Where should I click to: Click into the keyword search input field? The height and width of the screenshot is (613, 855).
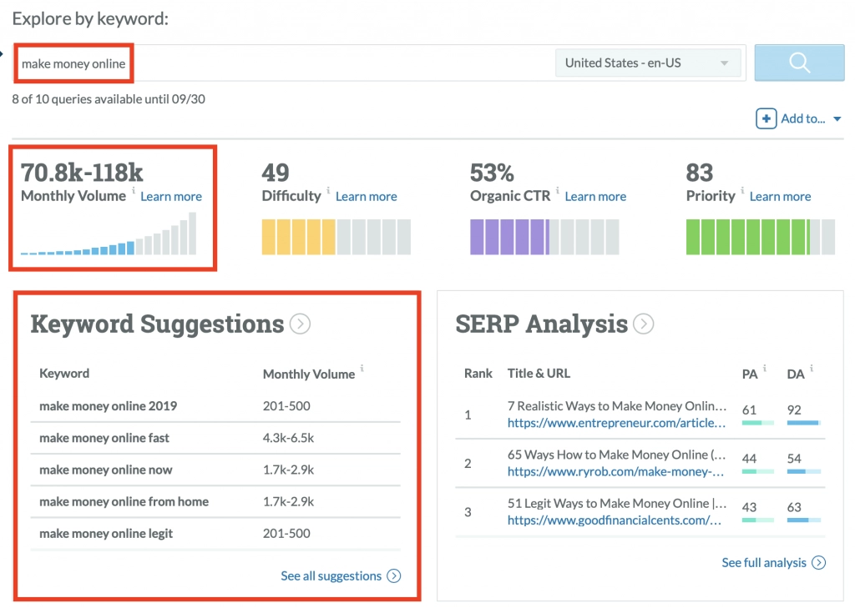334,63
